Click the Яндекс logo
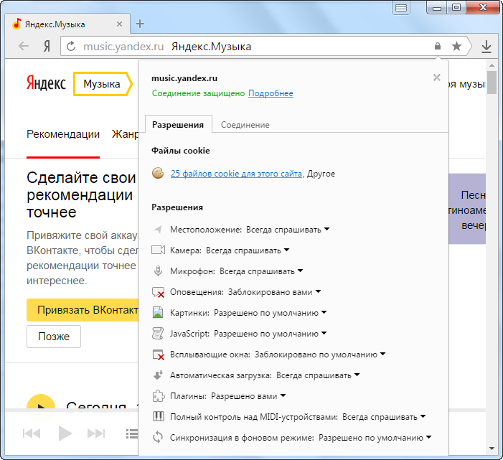The image size is (503, 460). [x=46, y=83]
